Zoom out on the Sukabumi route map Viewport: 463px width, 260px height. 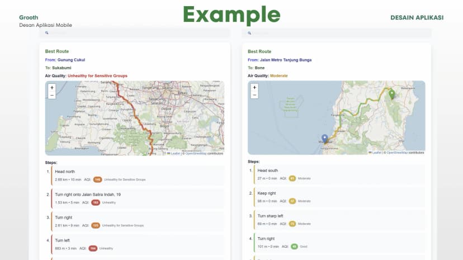(x=52, y=95)
